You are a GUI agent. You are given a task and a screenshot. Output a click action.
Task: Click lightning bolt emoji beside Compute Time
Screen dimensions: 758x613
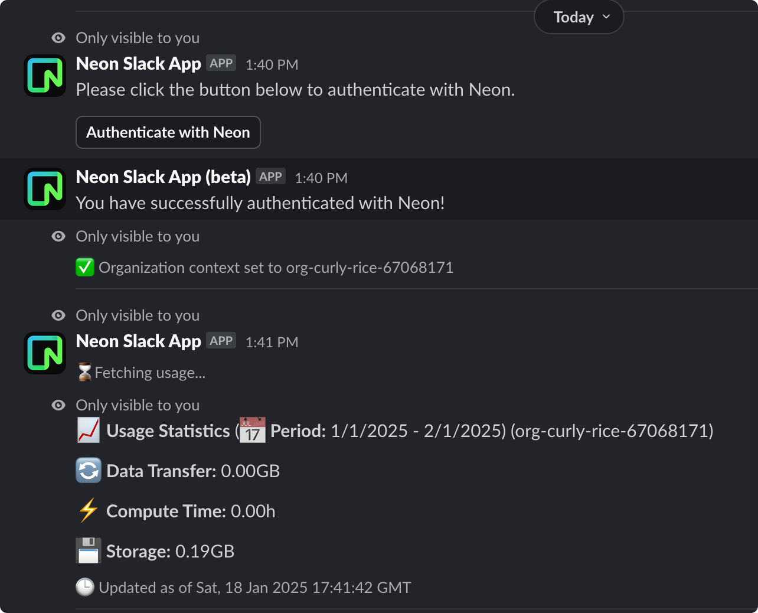click(x=89, y=510)
